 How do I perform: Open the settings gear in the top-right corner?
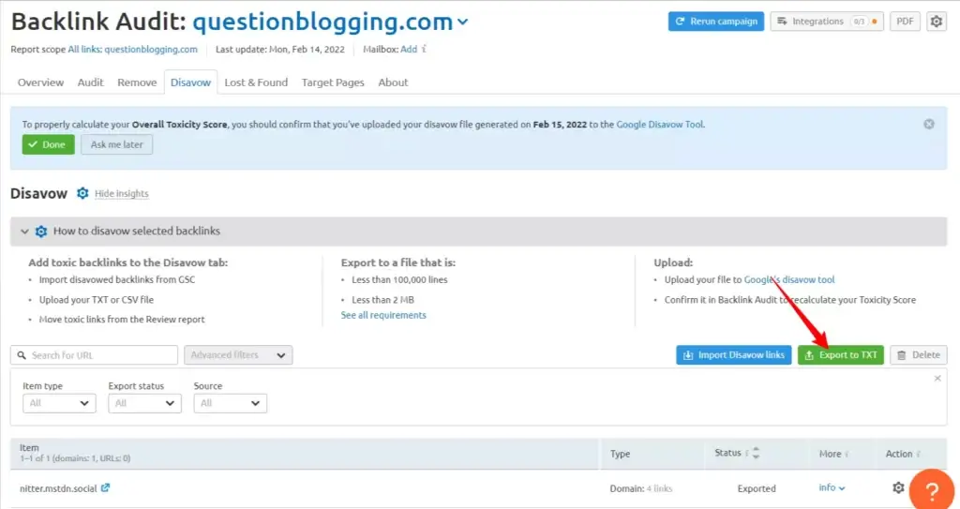coord(936,22)
